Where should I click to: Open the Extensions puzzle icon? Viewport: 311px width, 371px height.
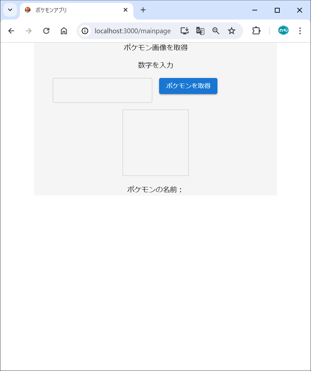click(x=256, y=31)
